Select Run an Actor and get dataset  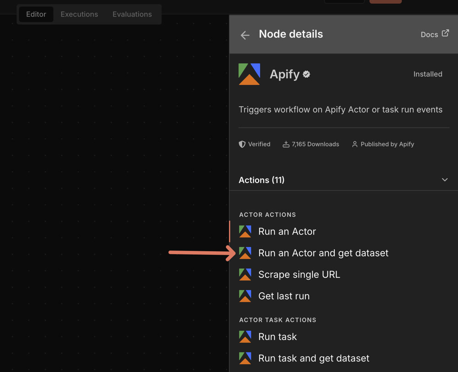click(323, 253)
